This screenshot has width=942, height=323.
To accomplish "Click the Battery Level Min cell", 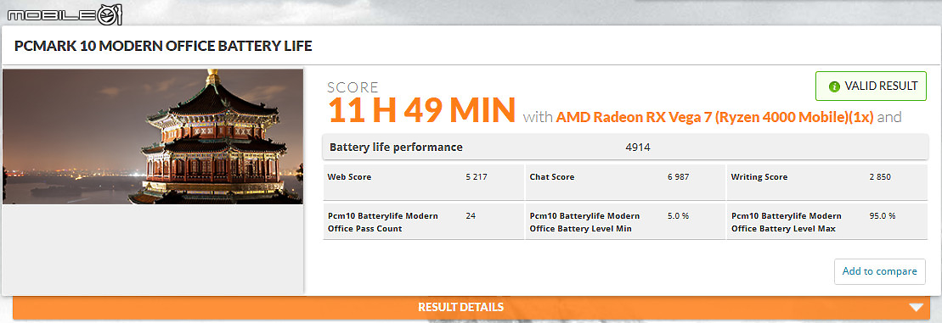I will (x=625, y=222).
